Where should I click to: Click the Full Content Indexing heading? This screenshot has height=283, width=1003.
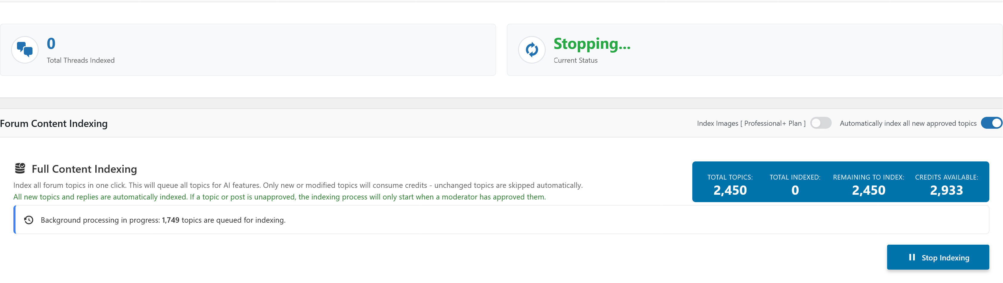(84, 169)
